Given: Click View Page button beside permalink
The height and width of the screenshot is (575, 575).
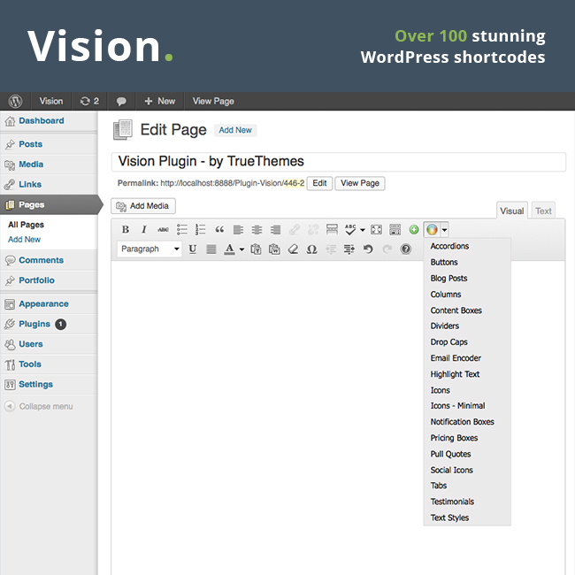Looking at the screenshot, I should tap(360, 183).
